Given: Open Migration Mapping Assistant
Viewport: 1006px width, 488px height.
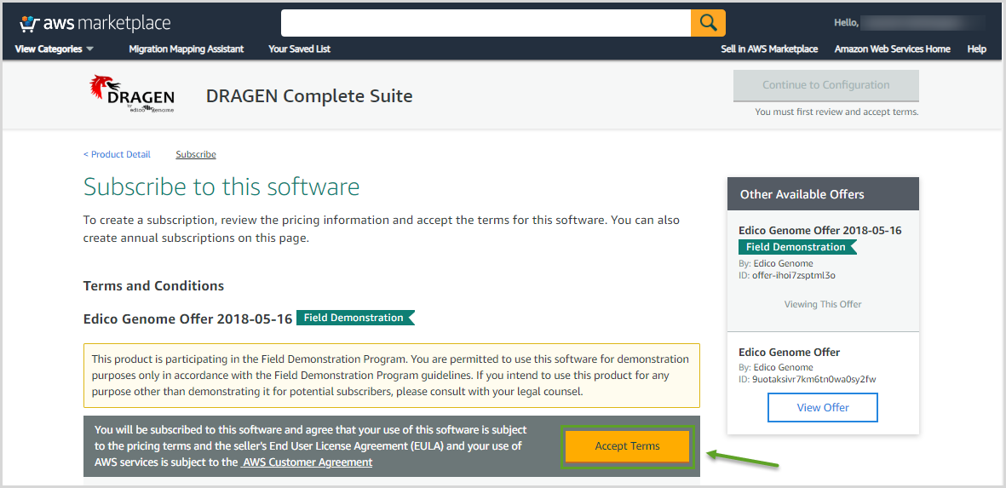Looking at the screenshot, I should pyautogui.click(x=186, y=49).
